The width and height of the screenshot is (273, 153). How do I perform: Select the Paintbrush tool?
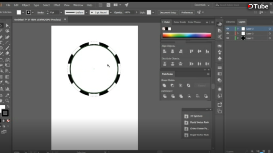(7, 48)
